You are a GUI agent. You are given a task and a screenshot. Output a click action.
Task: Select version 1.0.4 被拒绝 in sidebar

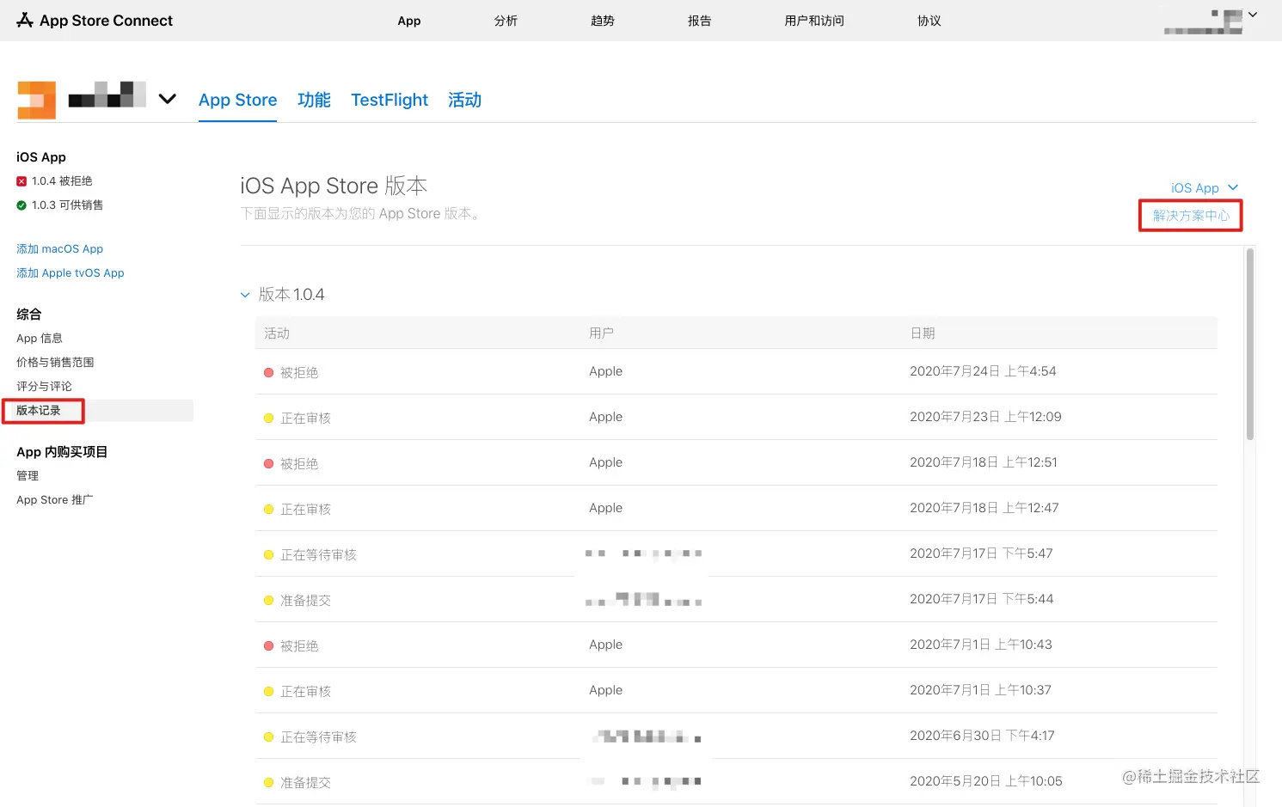click(62, 181)
